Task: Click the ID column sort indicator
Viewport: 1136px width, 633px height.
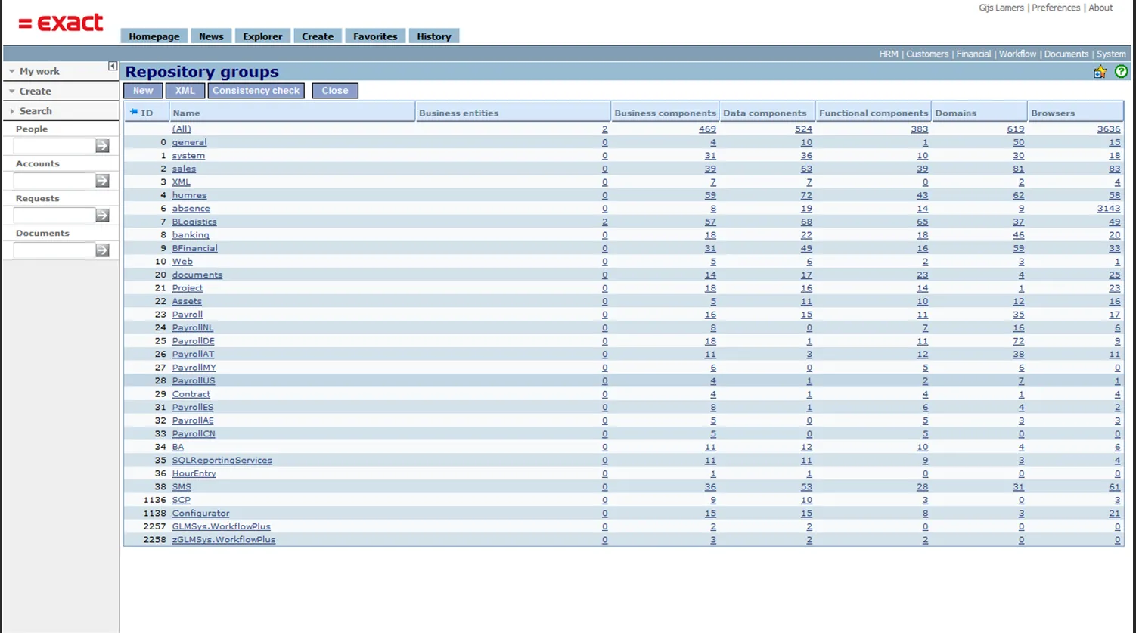Action: point(134,112)
